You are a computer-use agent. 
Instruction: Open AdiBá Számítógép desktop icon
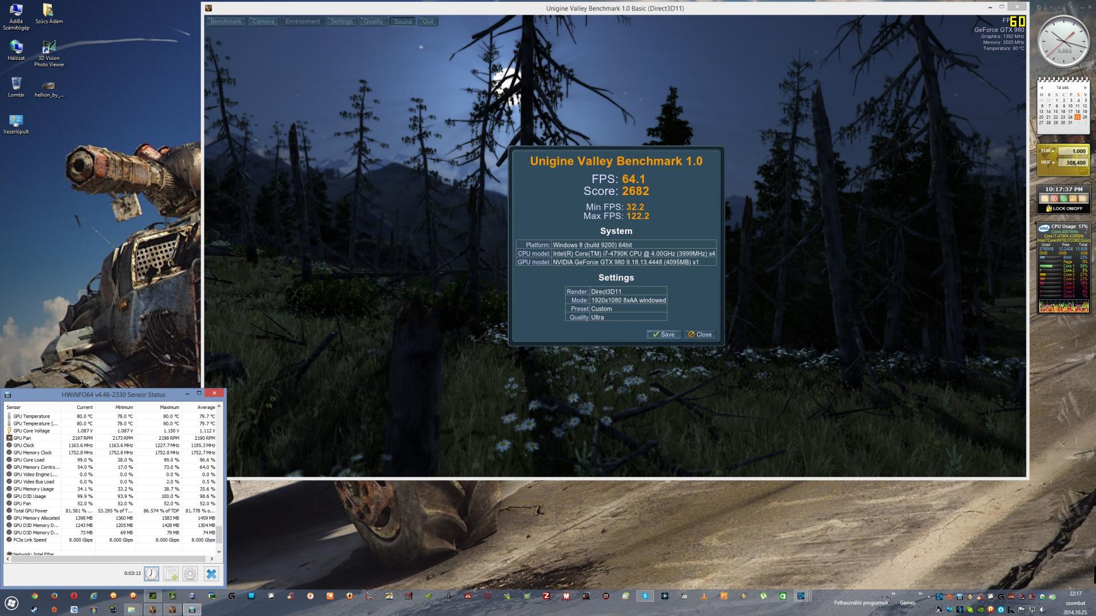pyautogui.click(x=16, y=17)
